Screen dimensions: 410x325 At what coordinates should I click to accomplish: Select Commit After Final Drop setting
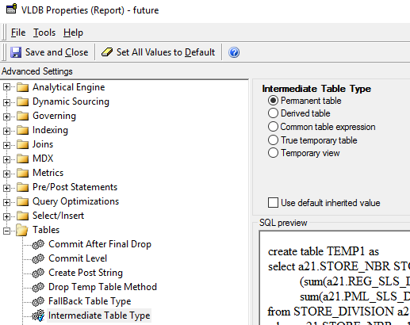click(x=100, y=244)
